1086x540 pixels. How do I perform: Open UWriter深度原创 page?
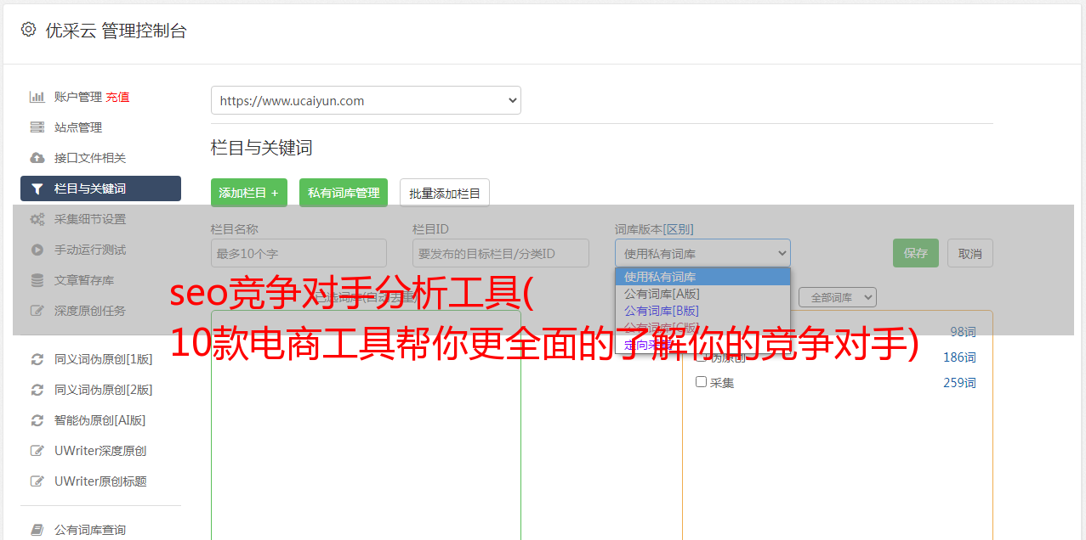click(100, 451)
